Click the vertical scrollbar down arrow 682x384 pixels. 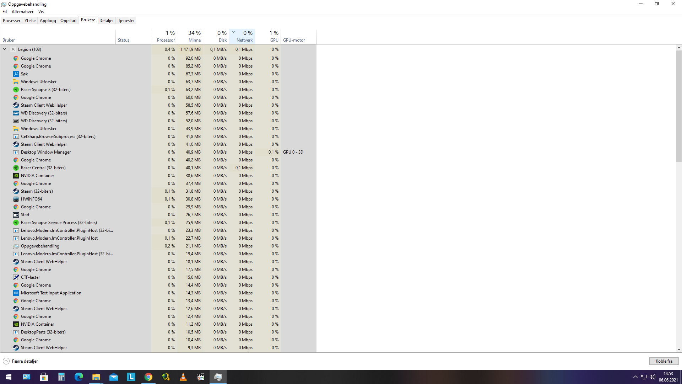tap(679, 350)
